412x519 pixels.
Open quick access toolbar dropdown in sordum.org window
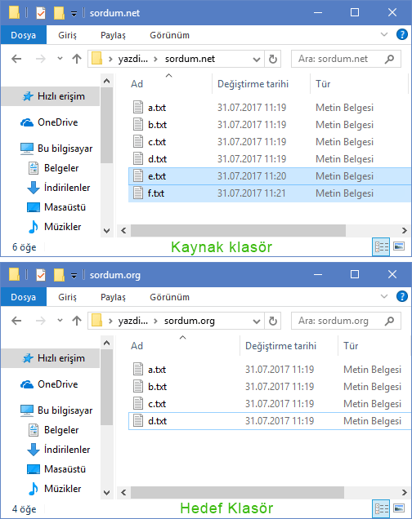74,275
